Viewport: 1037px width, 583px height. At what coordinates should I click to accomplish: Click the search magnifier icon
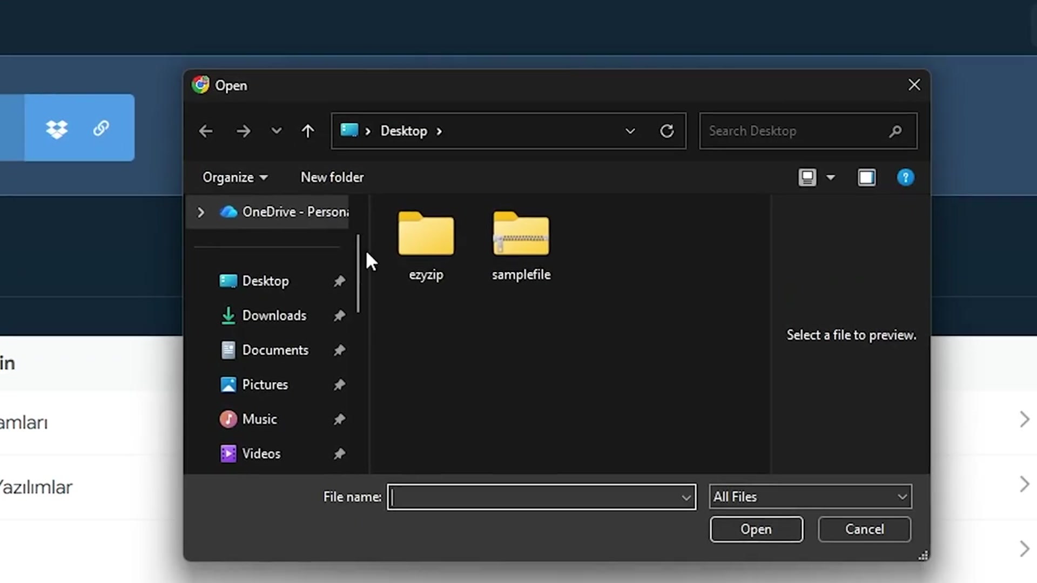pyautogui.click(x=895, y=131)
